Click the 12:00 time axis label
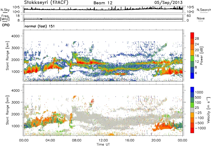 coord(103,140)
